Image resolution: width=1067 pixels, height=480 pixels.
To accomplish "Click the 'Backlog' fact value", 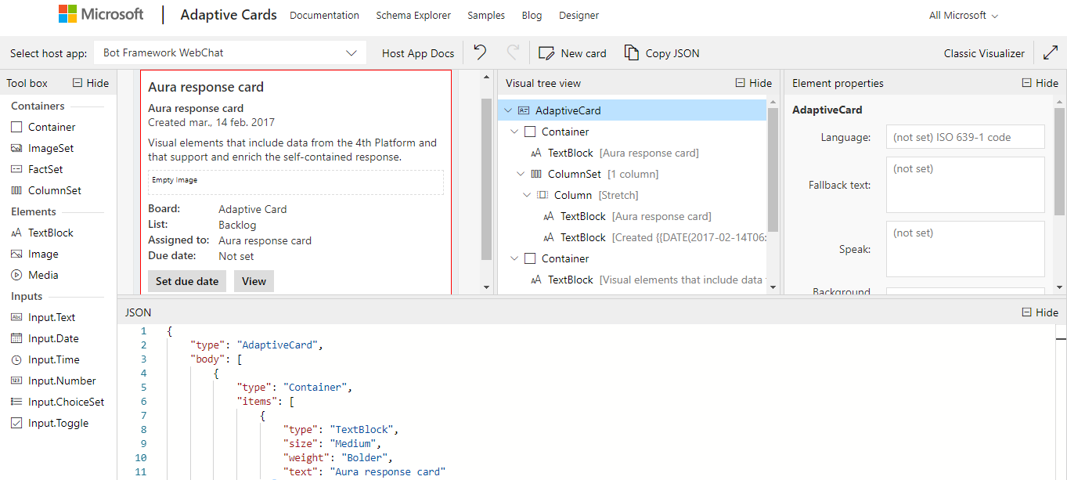I will pos(237,225).
